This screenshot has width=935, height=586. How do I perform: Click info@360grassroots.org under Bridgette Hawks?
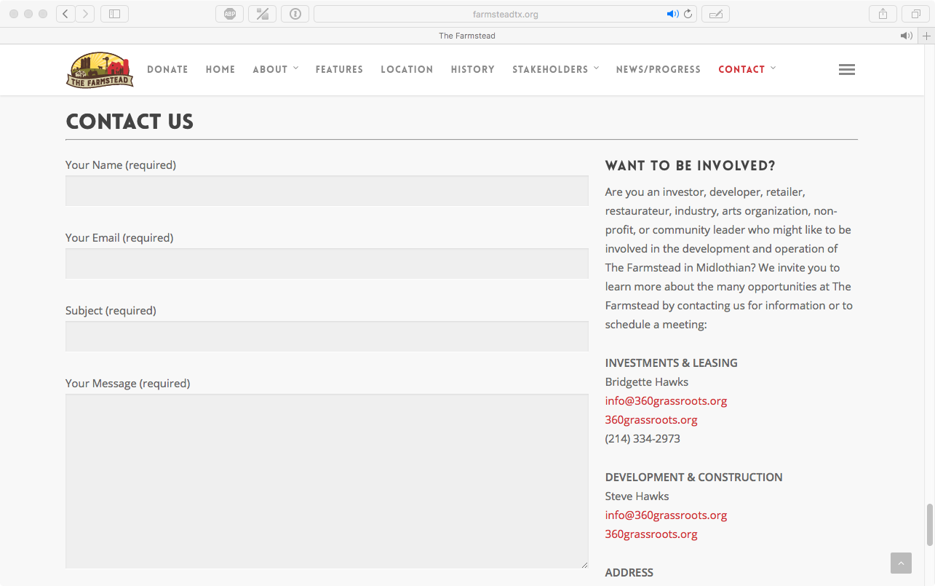(x=666, y=401)
